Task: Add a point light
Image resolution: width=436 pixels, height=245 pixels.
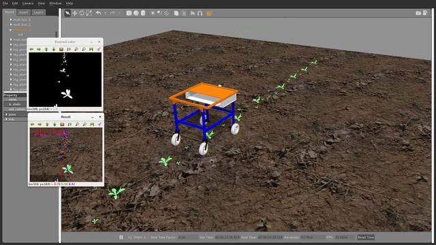Action: coord(153,13)
